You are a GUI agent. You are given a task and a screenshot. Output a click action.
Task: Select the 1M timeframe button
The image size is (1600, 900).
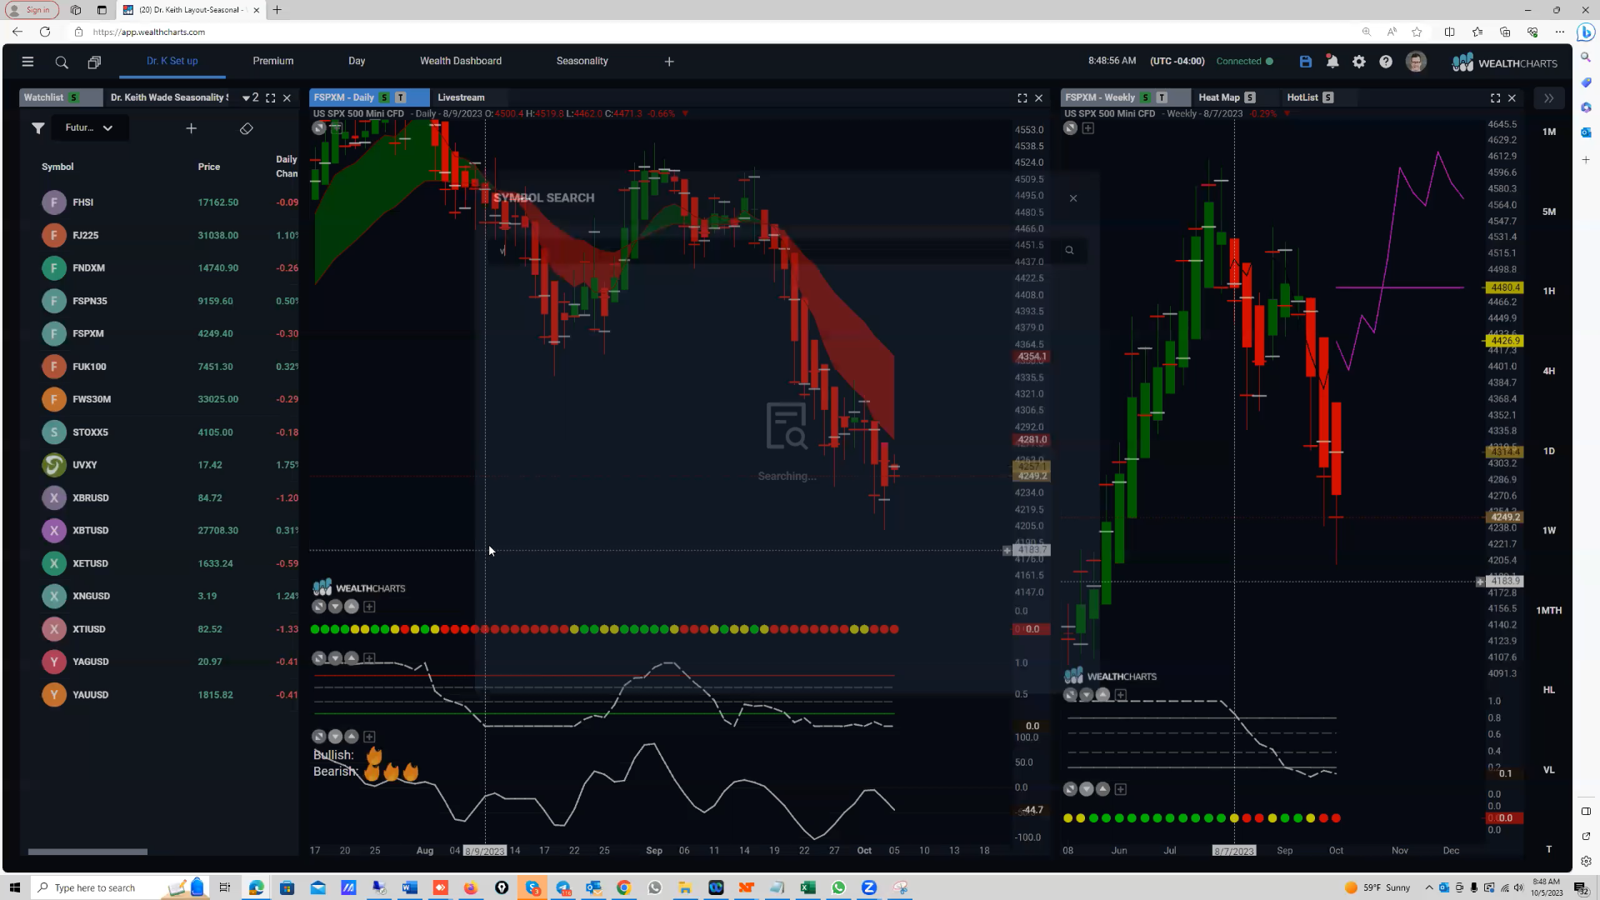1549,132
